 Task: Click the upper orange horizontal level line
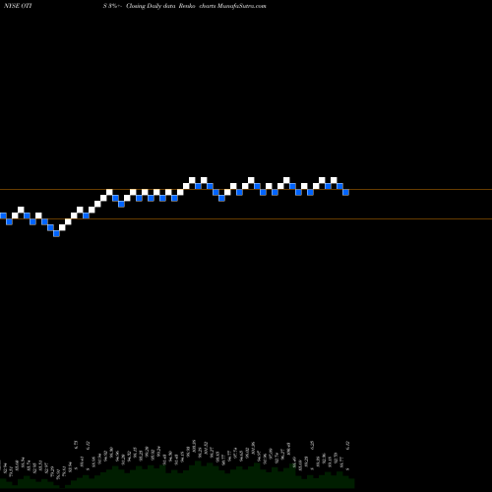point(246,190)
